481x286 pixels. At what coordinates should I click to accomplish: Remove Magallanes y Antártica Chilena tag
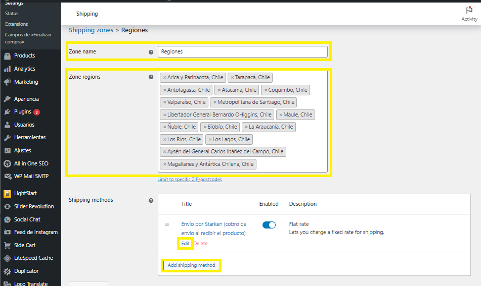pos(164,164)
